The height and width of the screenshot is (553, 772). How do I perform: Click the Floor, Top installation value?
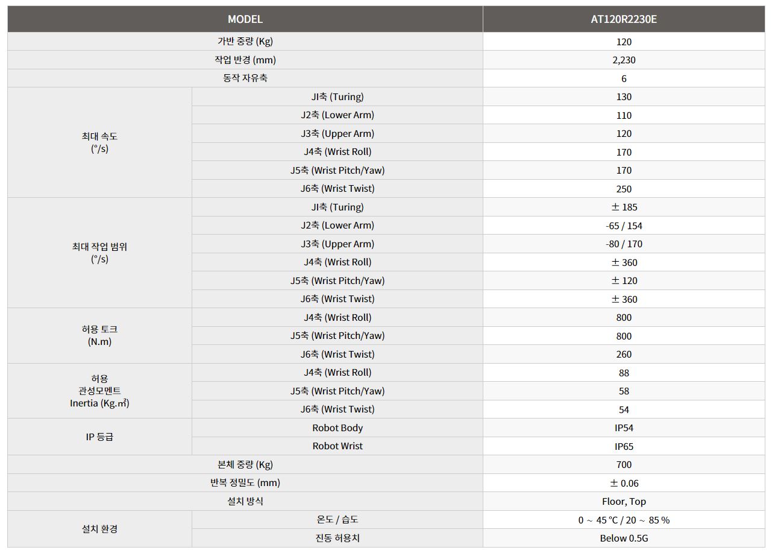[x=624, y=502]
